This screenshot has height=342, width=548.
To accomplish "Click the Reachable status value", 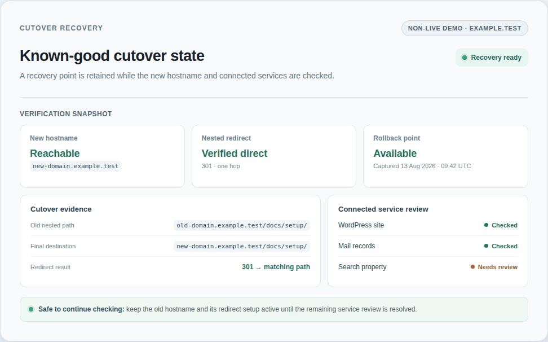I will click(x=55, y=153).
